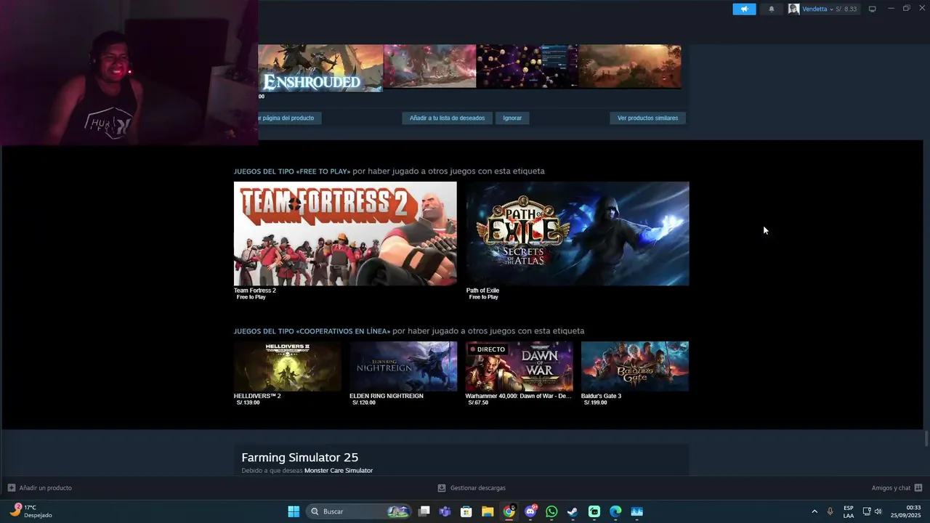Open the green Streamlabs taskbar icon
The width and height of the screenshot is (930, 523).
tap(594, 511)
